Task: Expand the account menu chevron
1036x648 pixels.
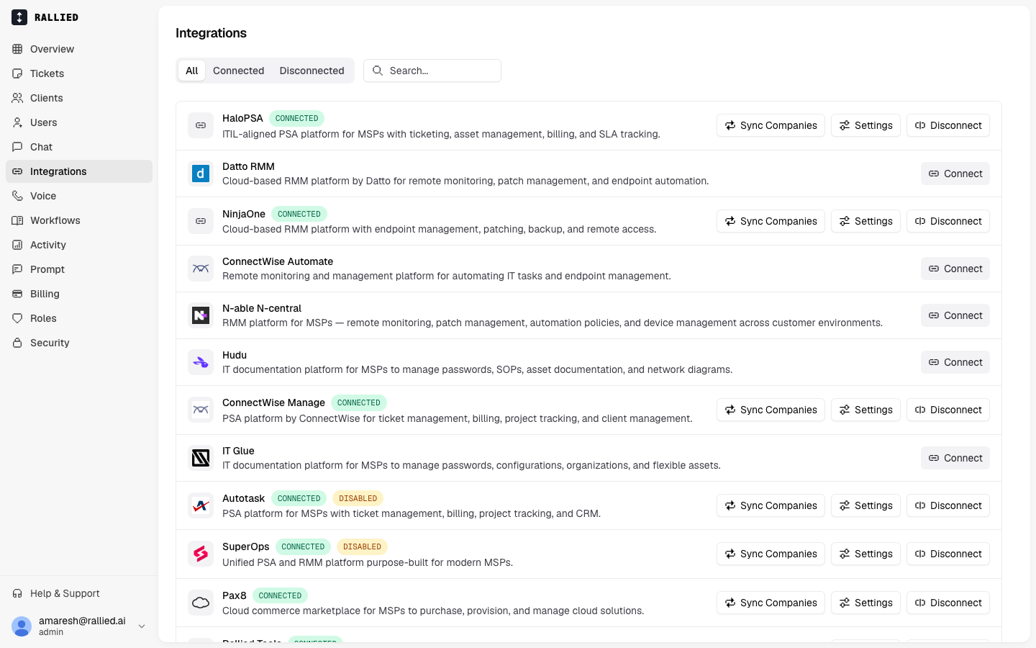Action: point(142,626)
